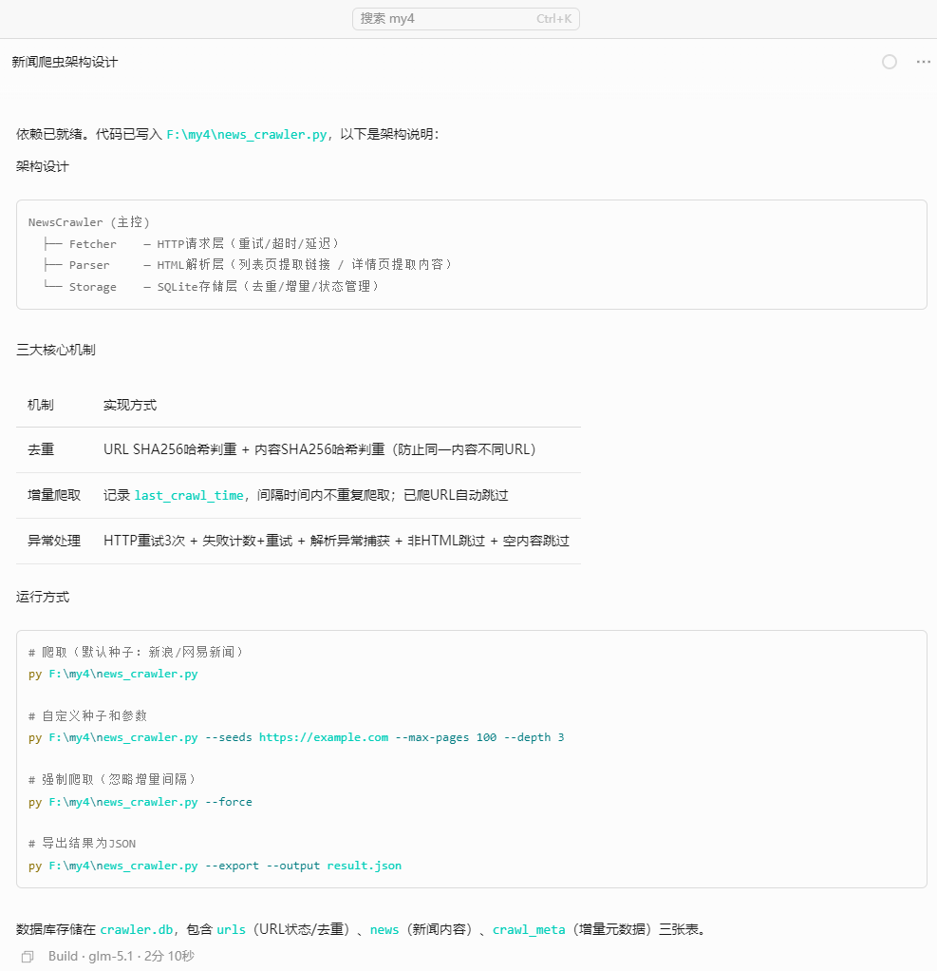This screenshot has height=971, width=937.
Task: Click the --force command line
Action: coord(141,802)
